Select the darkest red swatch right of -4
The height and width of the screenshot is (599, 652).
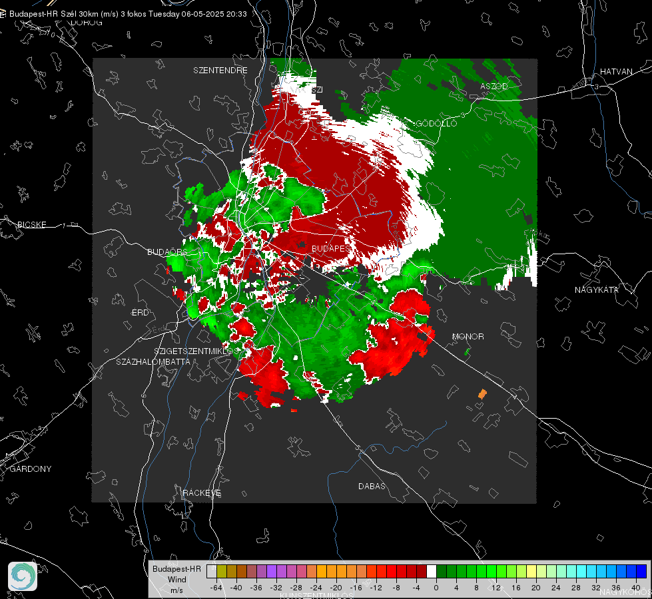422,571
